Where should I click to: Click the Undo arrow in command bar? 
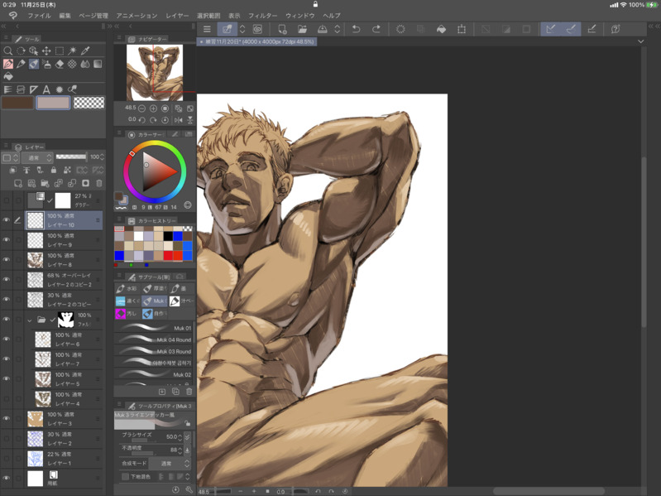coord(357,29)
